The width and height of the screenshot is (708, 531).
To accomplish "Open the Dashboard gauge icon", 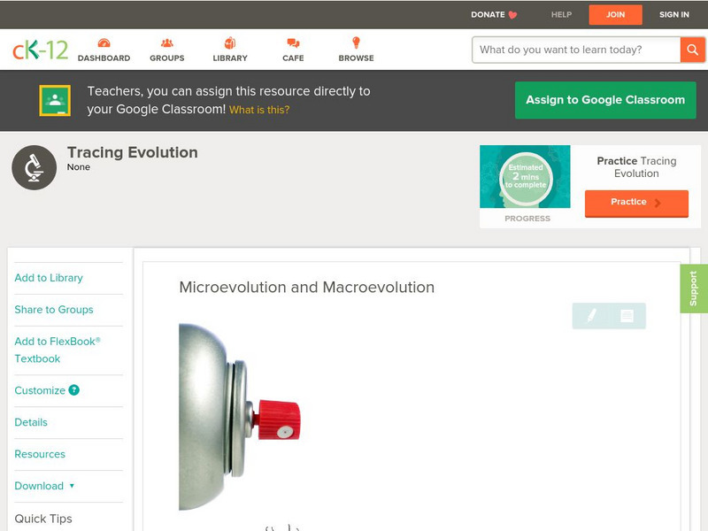I will coord(104,43).
